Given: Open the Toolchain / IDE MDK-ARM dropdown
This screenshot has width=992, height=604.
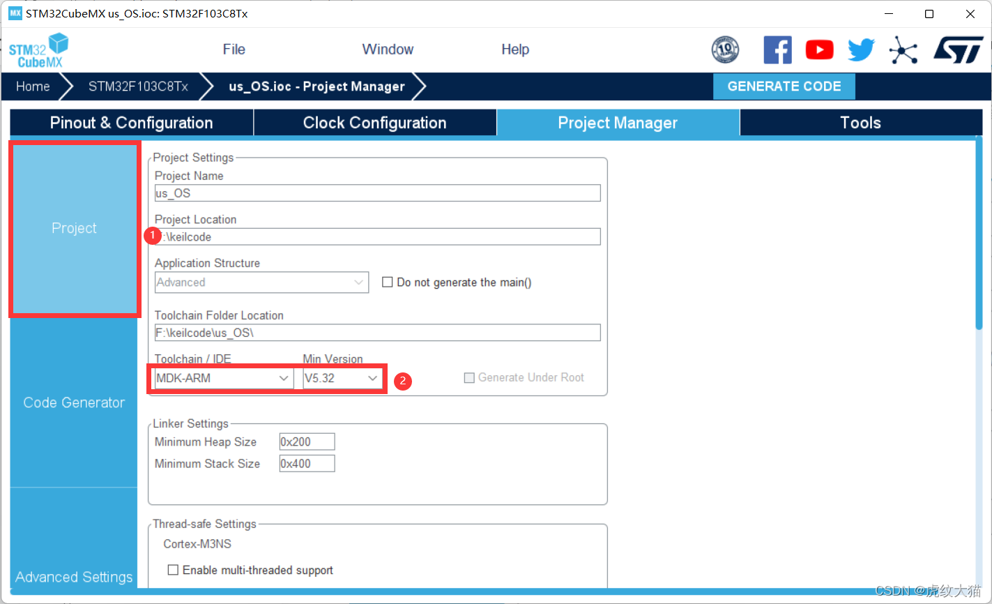Looking at the screenshot, I should tap(223, 378).
